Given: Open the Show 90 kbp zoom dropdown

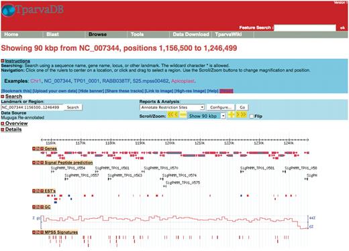Looking at the screenshot, I should pyautogui.click(x=207, y=116).
